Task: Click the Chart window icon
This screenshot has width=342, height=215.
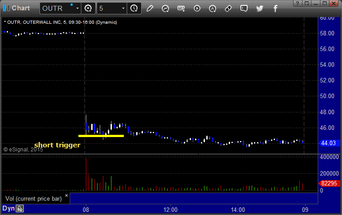Action: coord(6,8)
